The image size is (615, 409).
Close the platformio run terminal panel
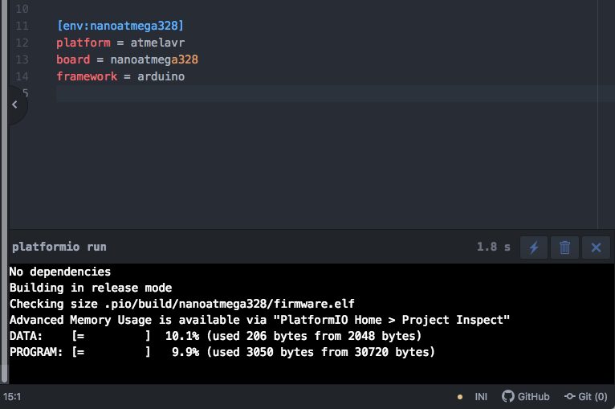tap(596, 247)
